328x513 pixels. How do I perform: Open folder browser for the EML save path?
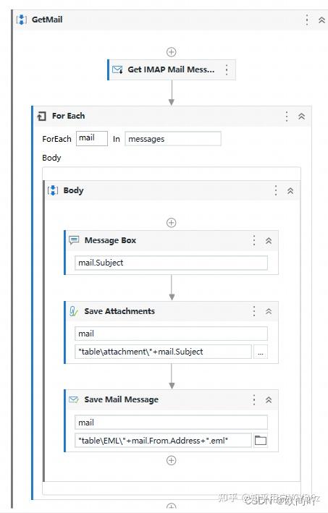pyautogui.click(x=261, y=441)
